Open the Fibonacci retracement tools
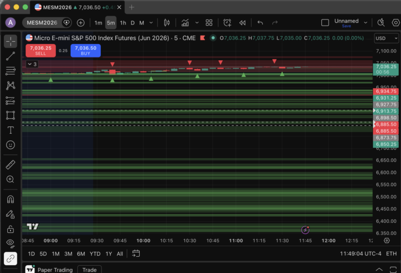The image size is (401, 273). [11, 71]
